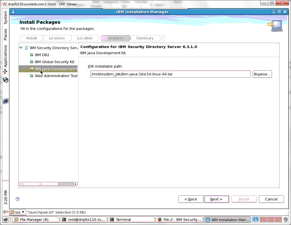Viewport: 291px width, 225px height.
Task: Select IBM Global Security Kit tree item
Action: point(54,62)
